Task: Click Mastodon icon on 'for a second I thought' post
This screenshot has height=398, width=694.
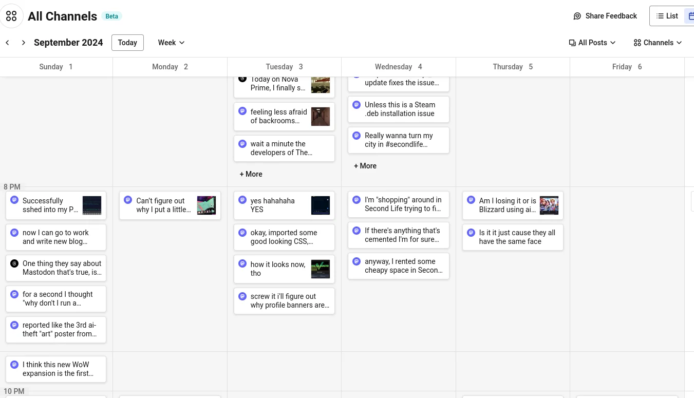Action: (x=14, y=294)
